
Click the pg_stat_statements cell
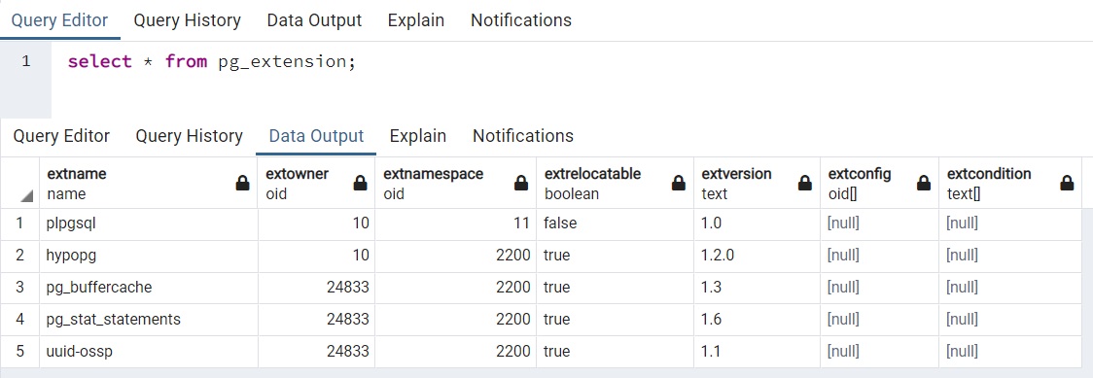coord(149,319)
